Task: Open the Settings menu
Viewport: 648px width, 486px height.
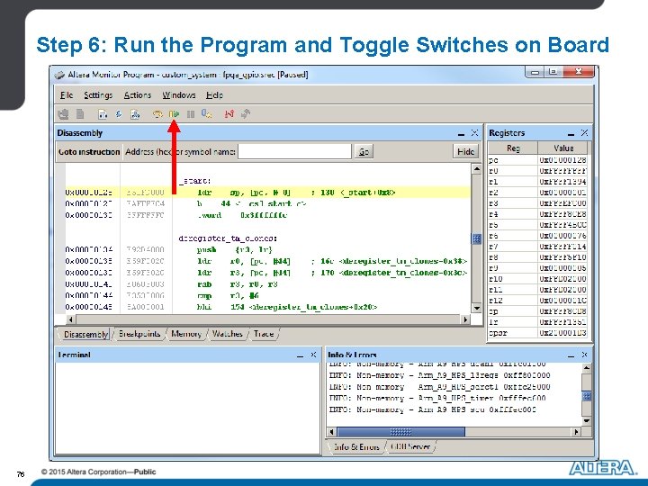Action: [98, 95]
